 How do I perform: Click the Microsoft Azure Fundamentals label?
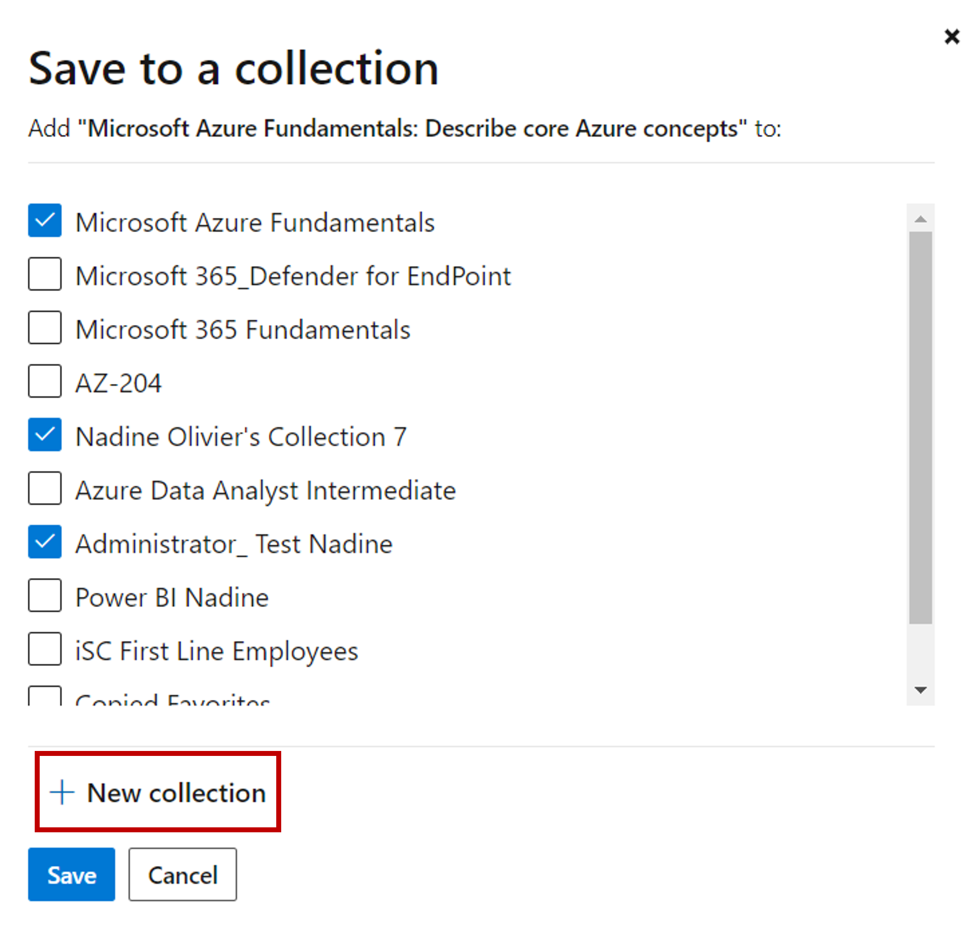[x=255, y=222]
